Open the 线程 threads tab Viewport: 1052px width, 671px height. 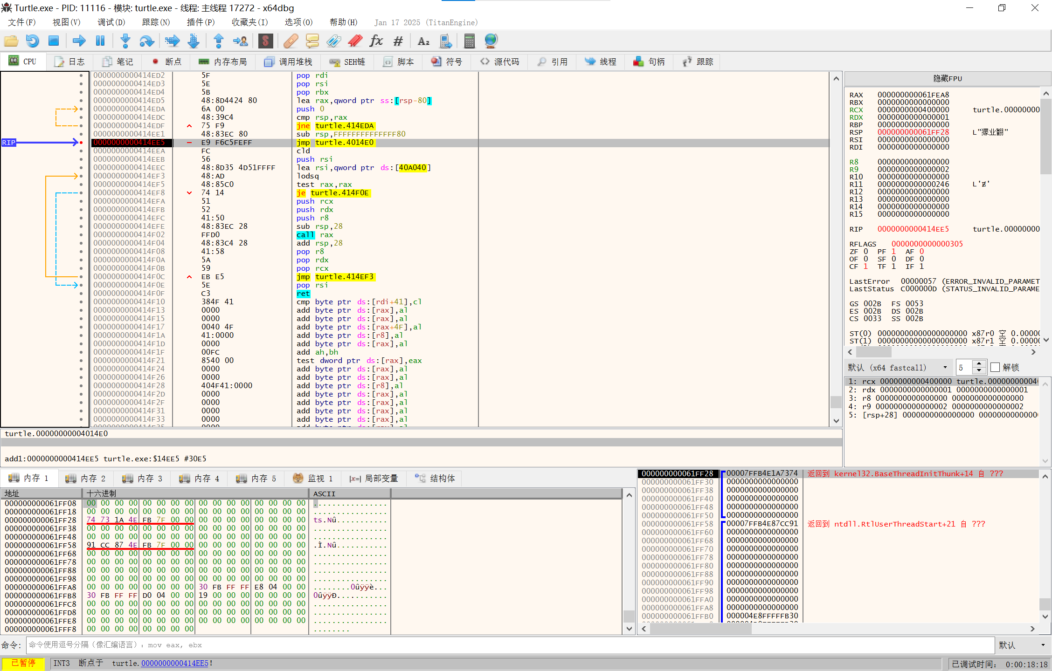point(601,62)
